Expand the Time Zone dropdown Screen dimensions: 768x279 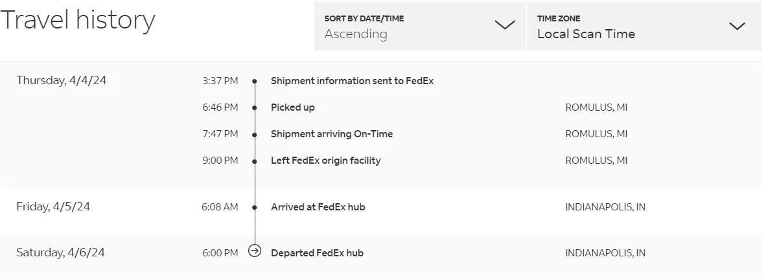[644, 27]
